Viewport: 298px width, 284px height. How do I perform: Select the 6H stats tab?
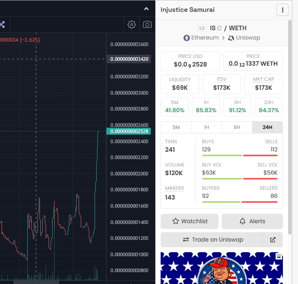pyautogui.click(x=237, y=127)
